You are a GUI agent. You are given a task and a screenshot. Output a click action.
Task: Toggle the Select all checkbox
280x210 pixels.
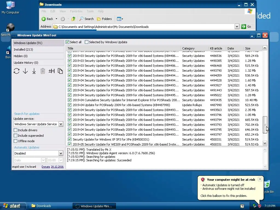(67, 42)
